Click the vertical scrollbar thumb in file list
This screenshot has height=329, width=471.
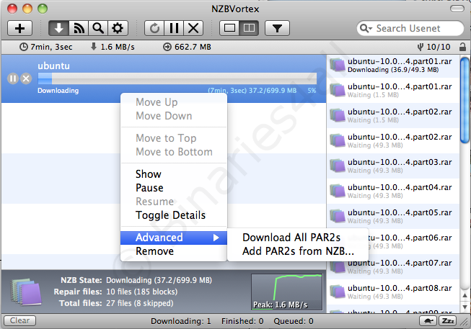point(465,100)
